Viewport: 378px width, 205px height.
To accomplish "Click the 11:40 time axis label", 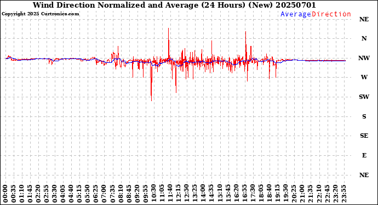I will point(170,194).
